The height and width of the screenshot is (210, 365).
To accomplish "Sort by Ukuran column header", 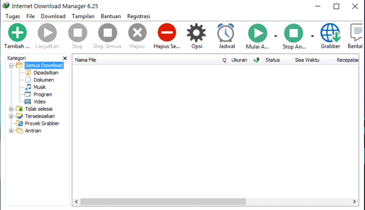I will point(246,60).
